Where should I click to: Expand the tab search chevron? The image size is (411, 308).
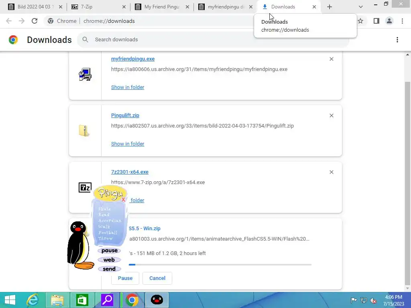tap(361, 7)
